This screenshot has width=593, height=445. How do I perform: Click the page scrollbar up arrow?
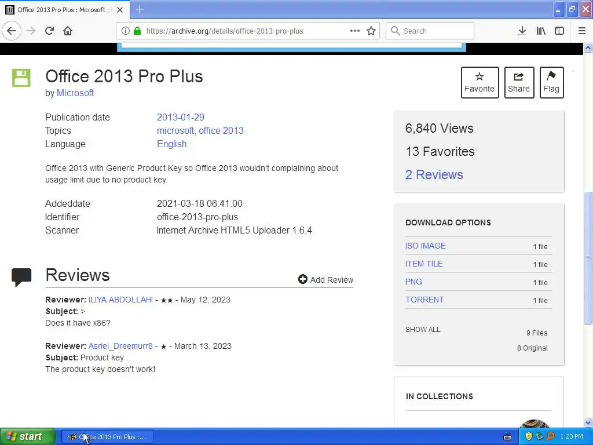click(588, 48)
